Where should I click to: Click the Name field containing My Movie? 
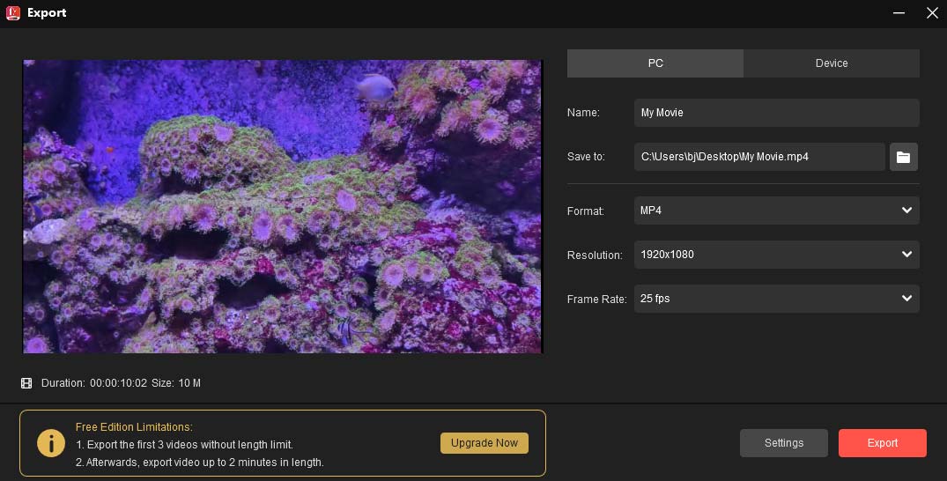[777, 113]
